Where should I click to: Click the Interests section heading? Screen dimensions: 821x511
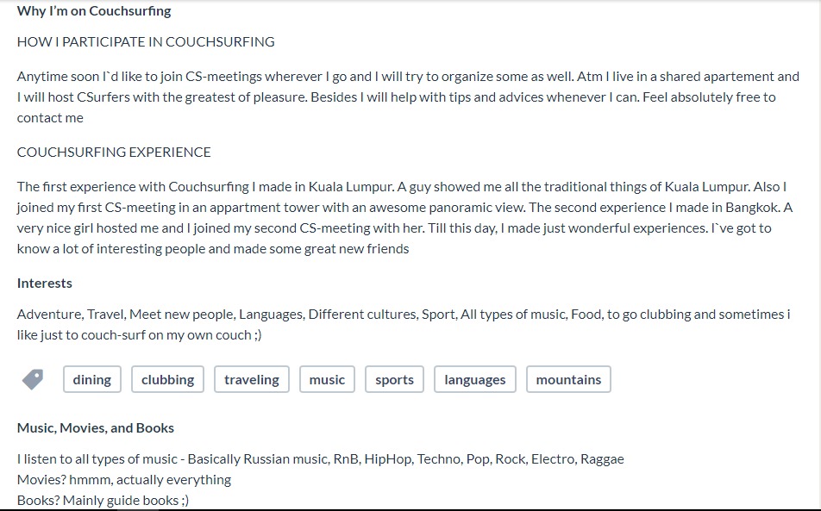coord(45,283)
